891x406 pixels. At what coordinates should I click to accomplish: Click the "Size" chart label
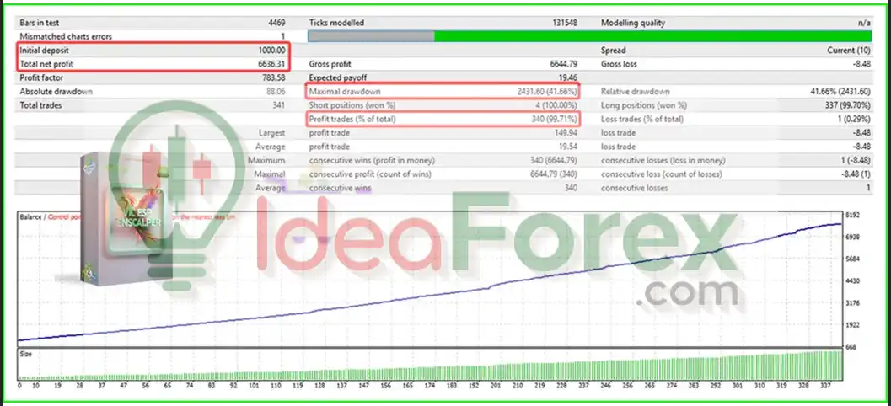[x=26, y=353]
